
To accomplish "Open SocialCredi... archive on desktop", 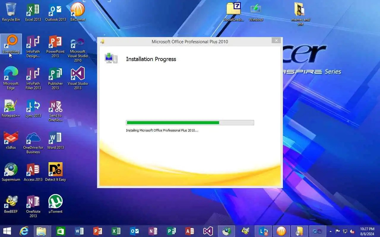I will 234,12.
